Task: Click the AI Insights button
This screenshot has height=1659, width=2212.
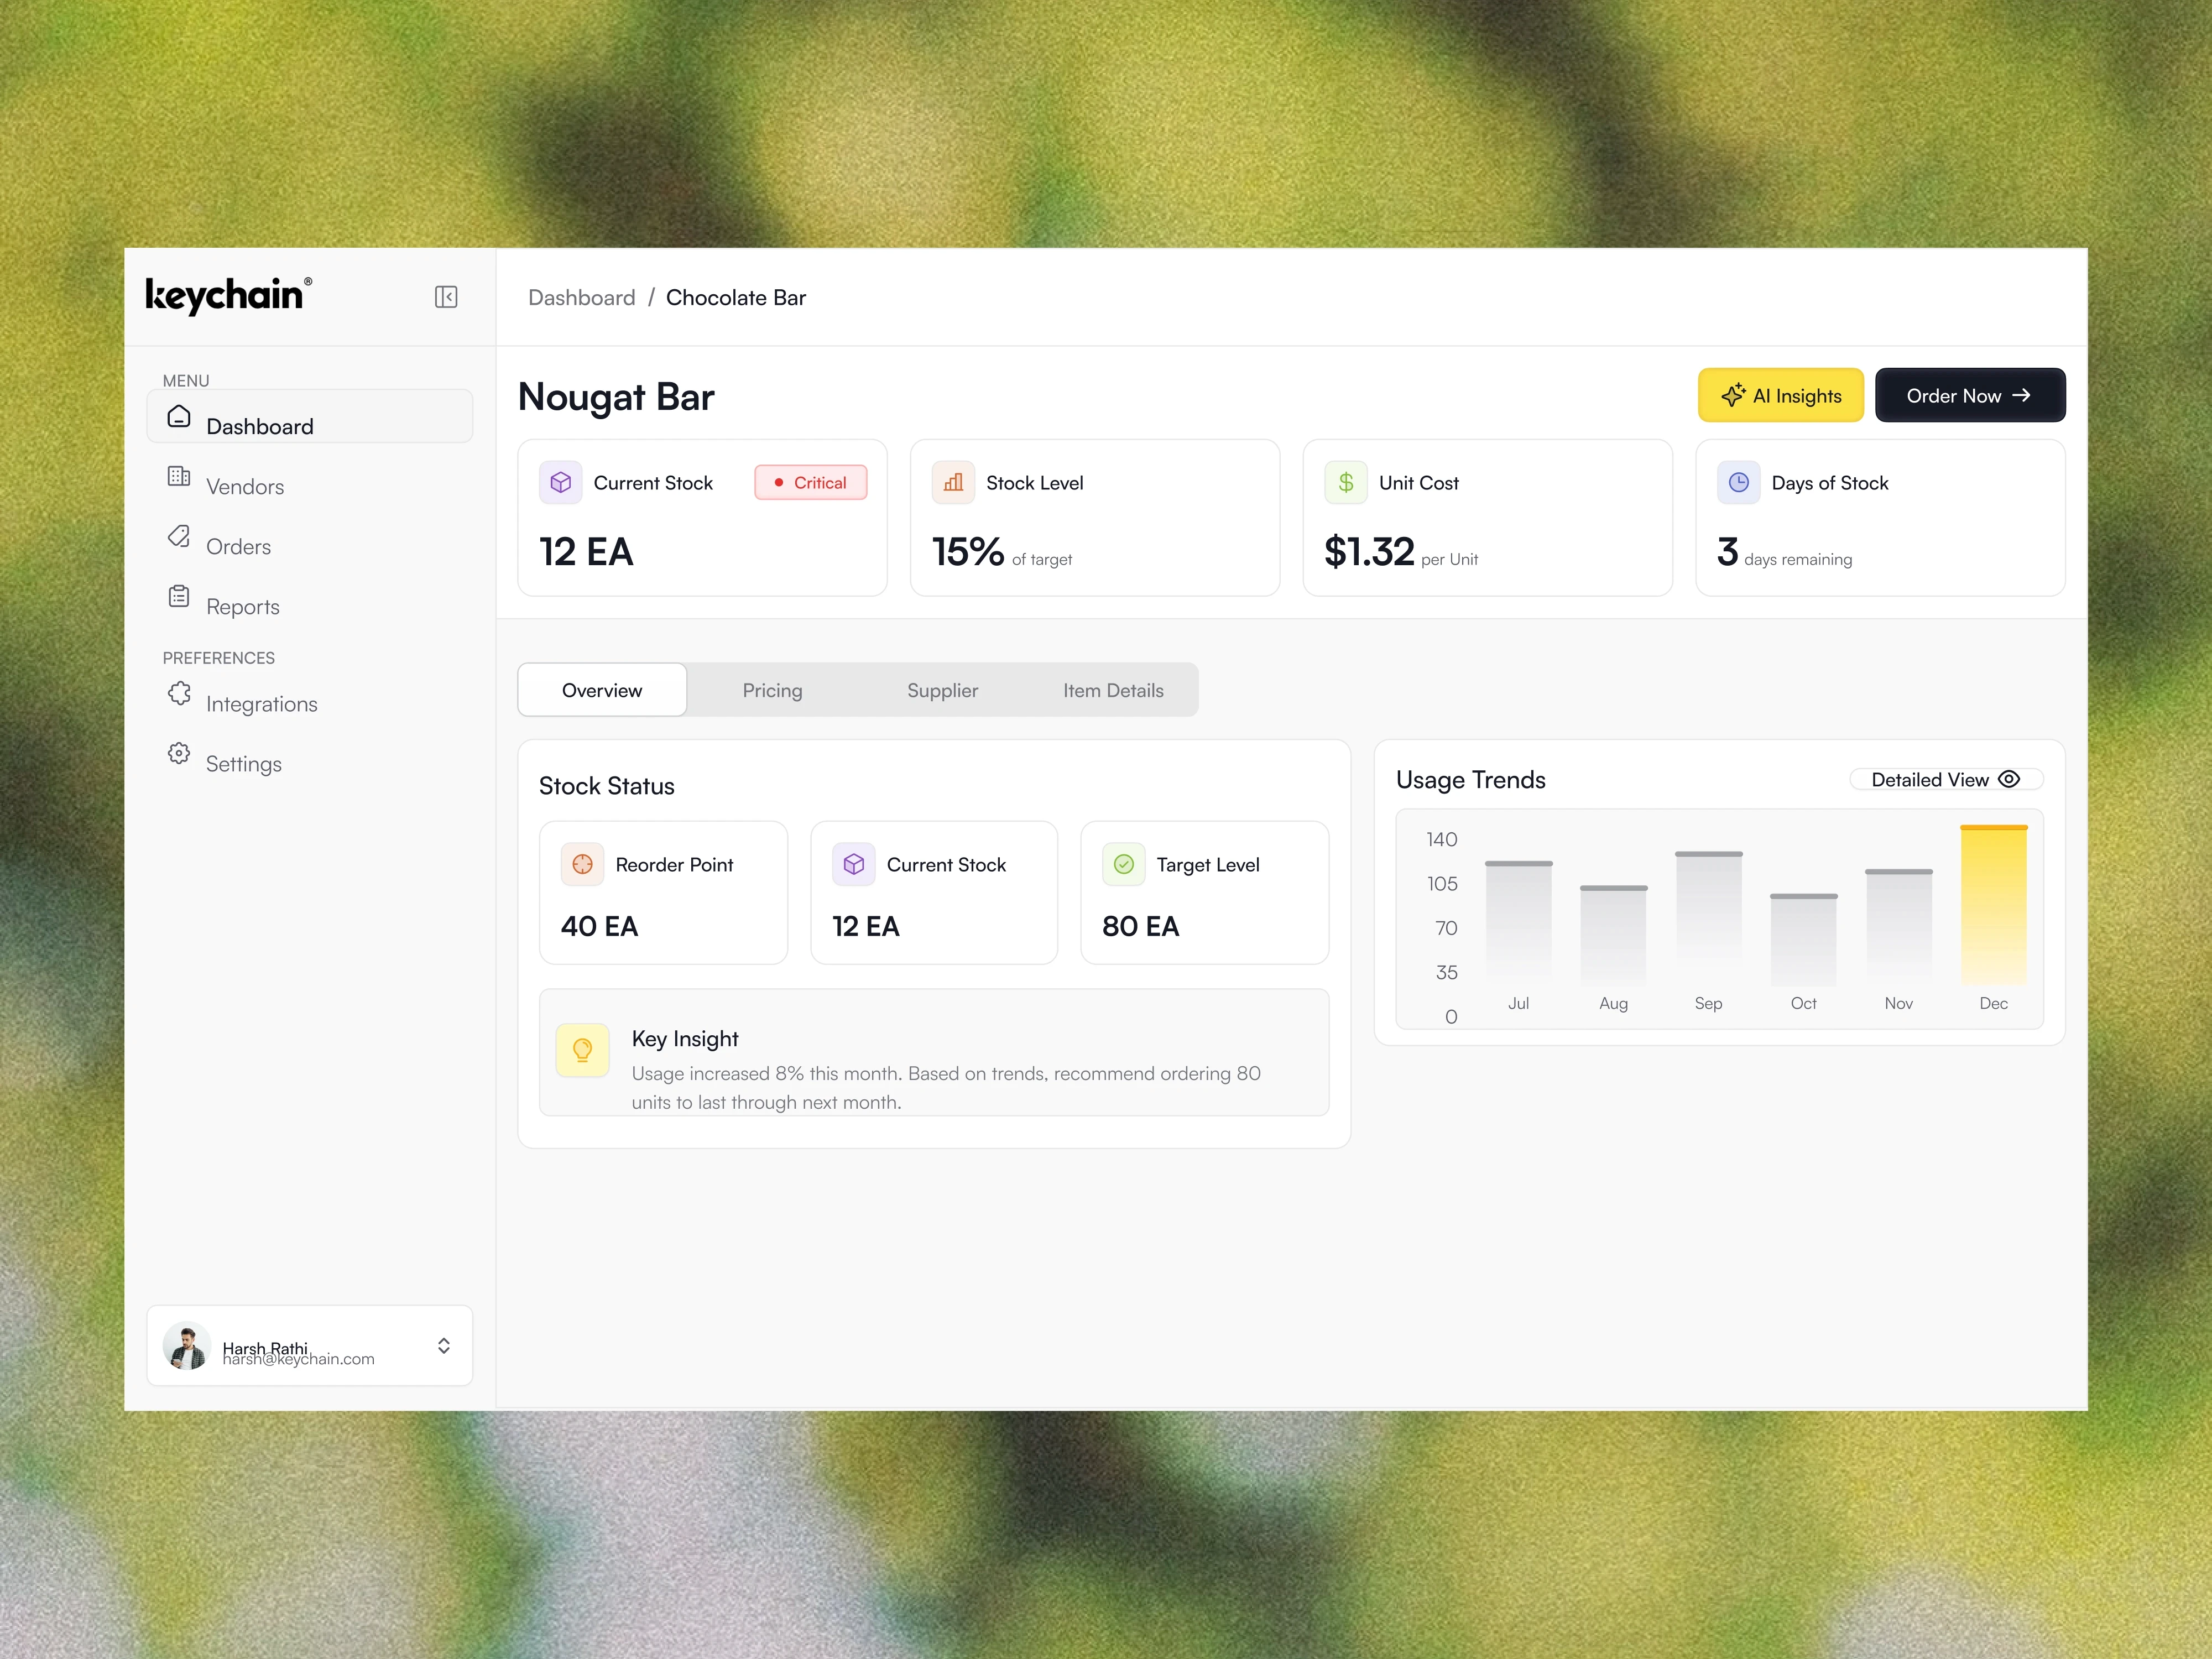Action: 1780,396
